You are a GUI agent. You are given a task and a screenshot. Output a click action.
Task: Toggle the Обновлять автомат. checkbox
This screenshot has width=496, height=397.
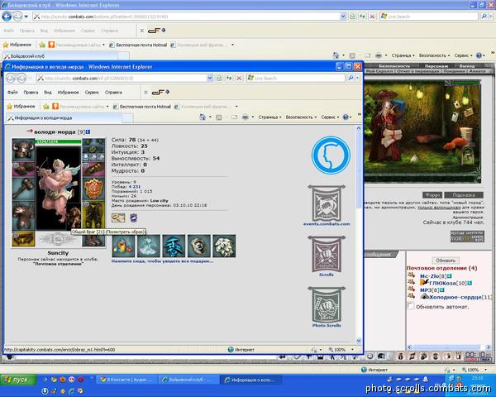[x=410, y=306]
